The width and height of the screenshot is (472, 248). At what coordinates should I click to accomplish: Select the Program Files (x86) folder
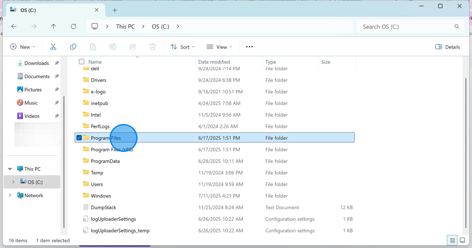coord(215,149)
